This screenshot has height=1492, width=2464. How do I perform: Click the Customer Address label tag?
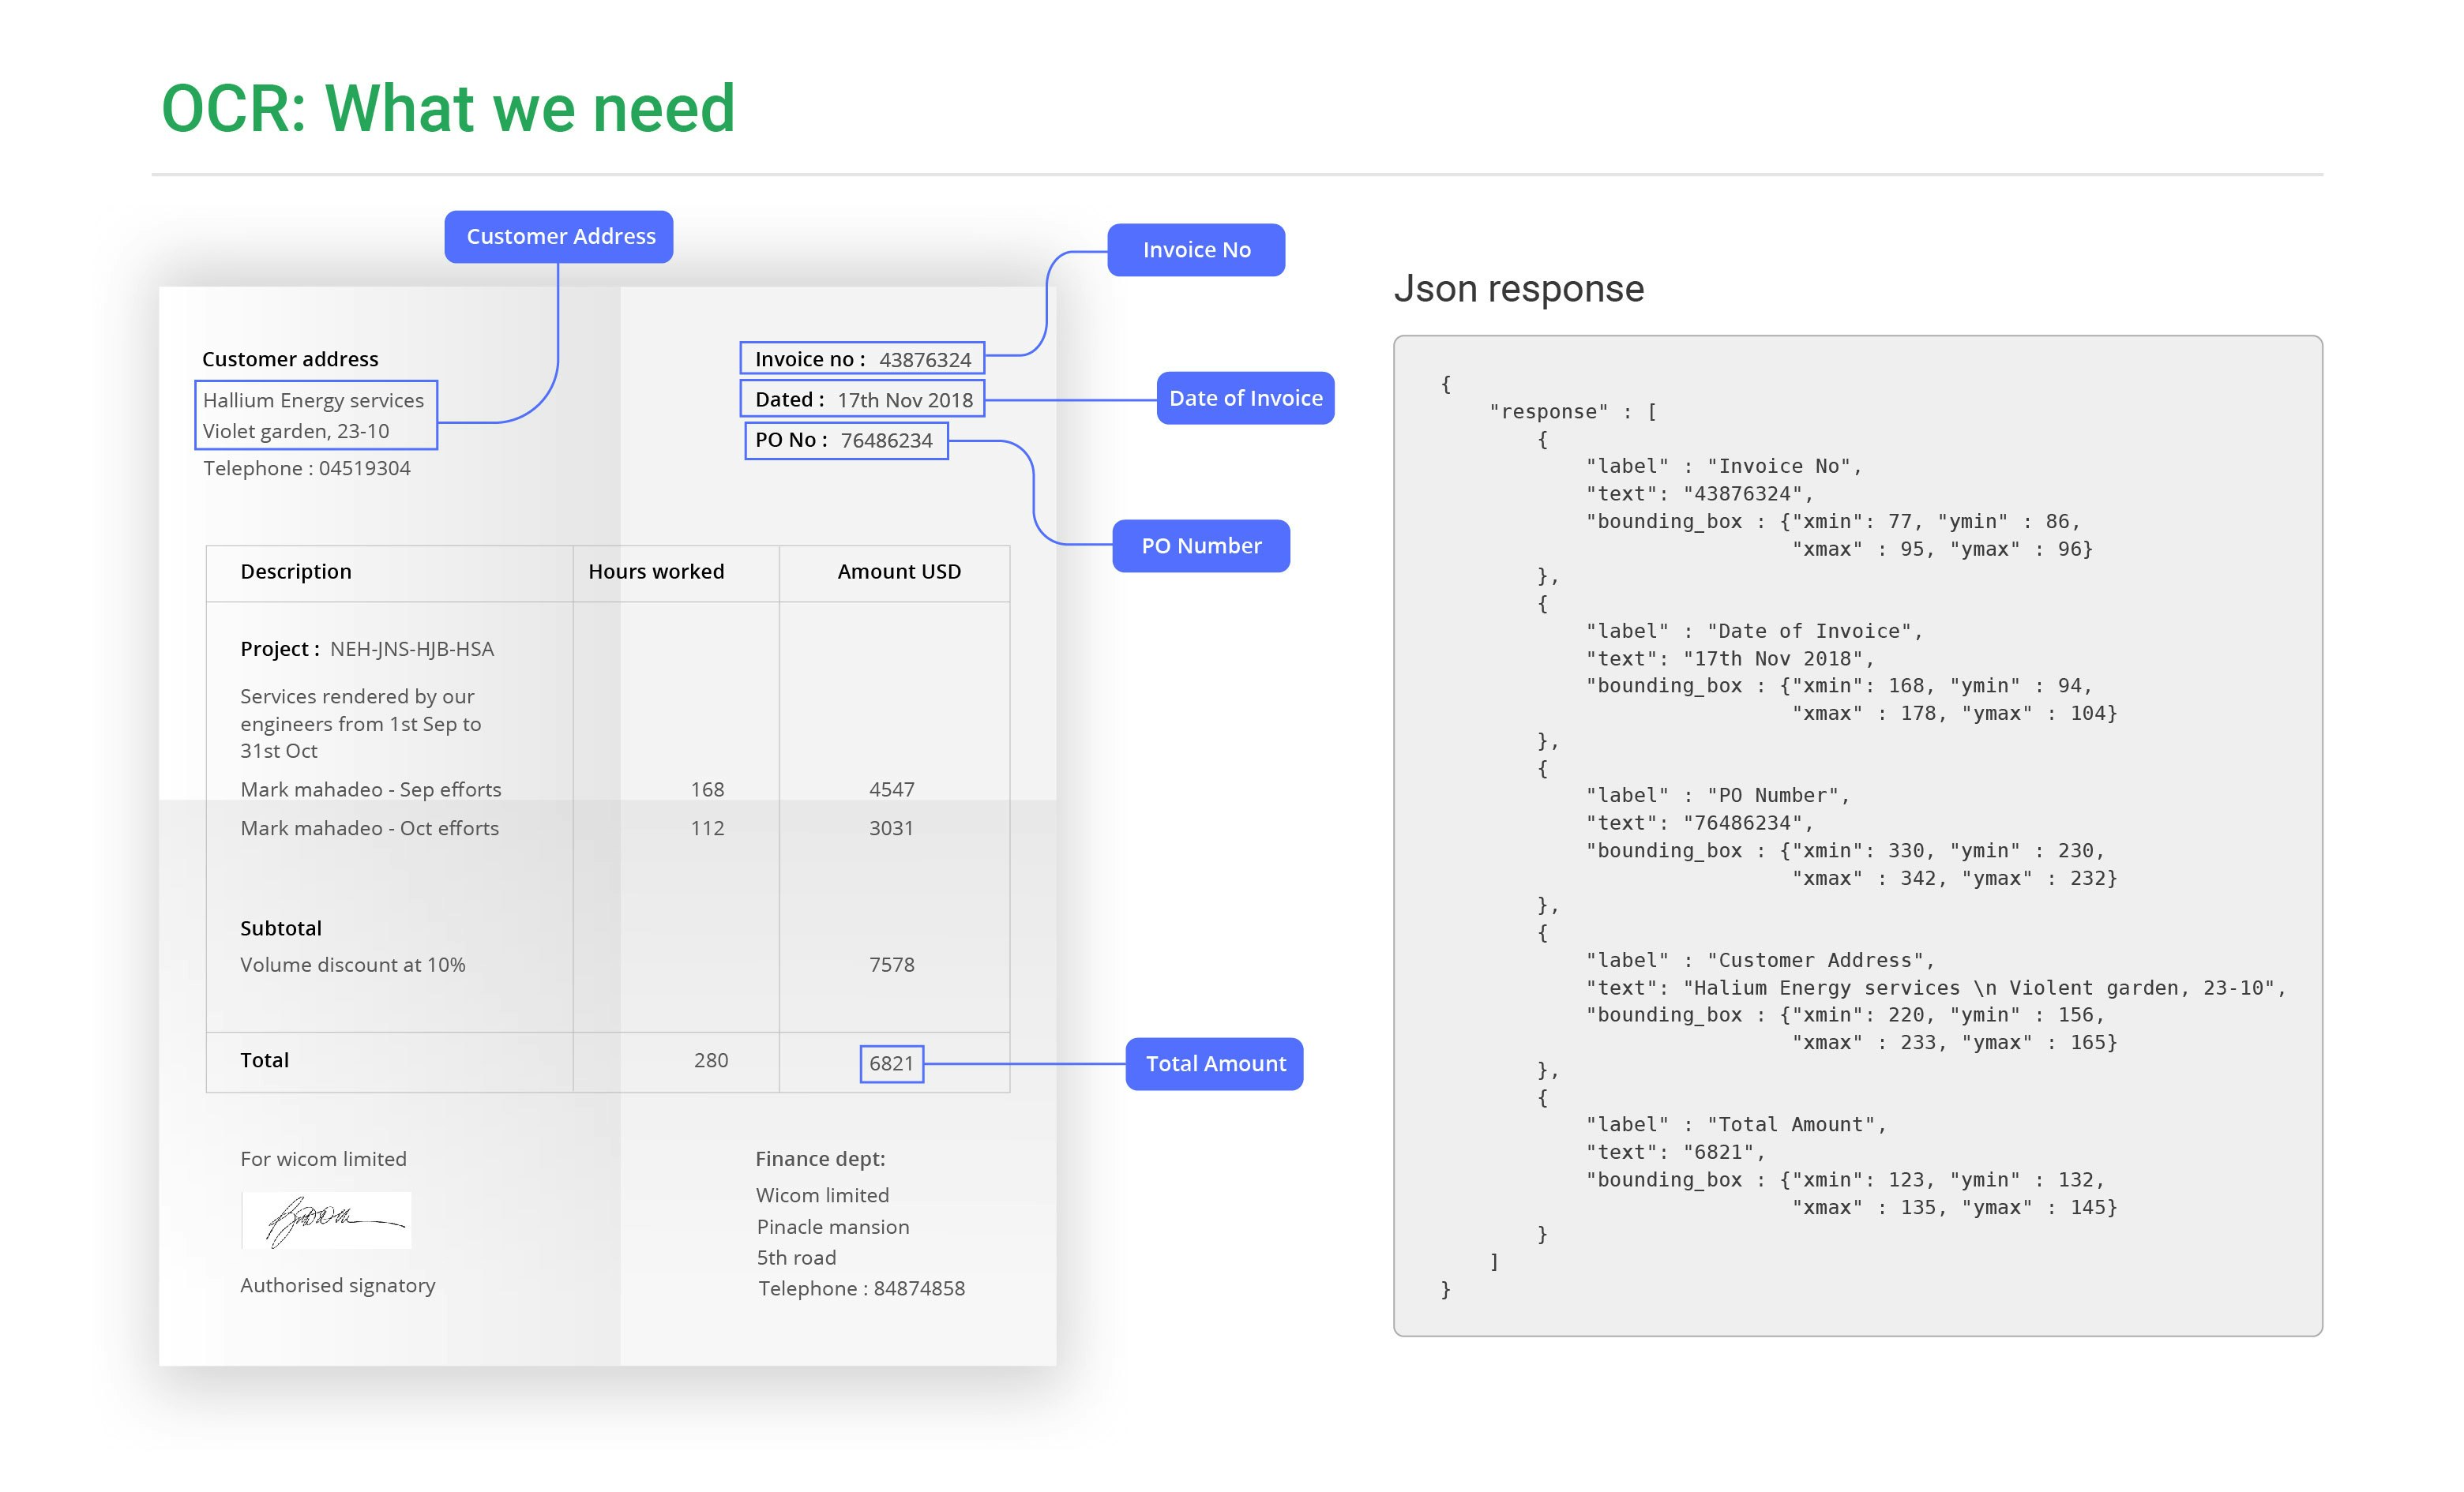[x=559, y=237]
